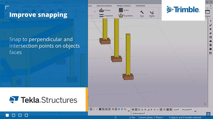Open the cloud icon in side pane
The width and height of the screenshot is (213, 119).
211,41
